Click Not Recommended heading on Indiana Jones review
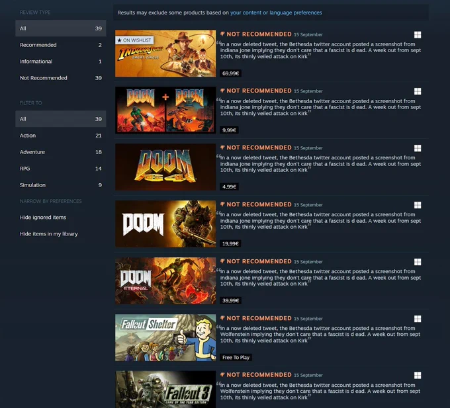 (259, 34)
